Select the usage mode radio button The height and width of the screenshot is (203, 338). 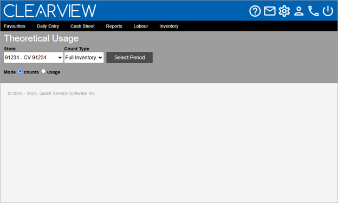pyautogui.click(x=43, y=71)
